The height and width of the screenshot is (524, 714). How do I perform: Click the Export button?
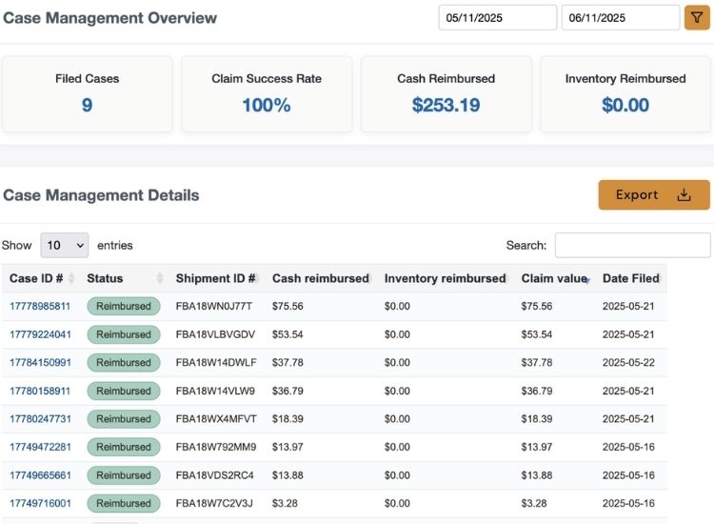coord(654,195)
